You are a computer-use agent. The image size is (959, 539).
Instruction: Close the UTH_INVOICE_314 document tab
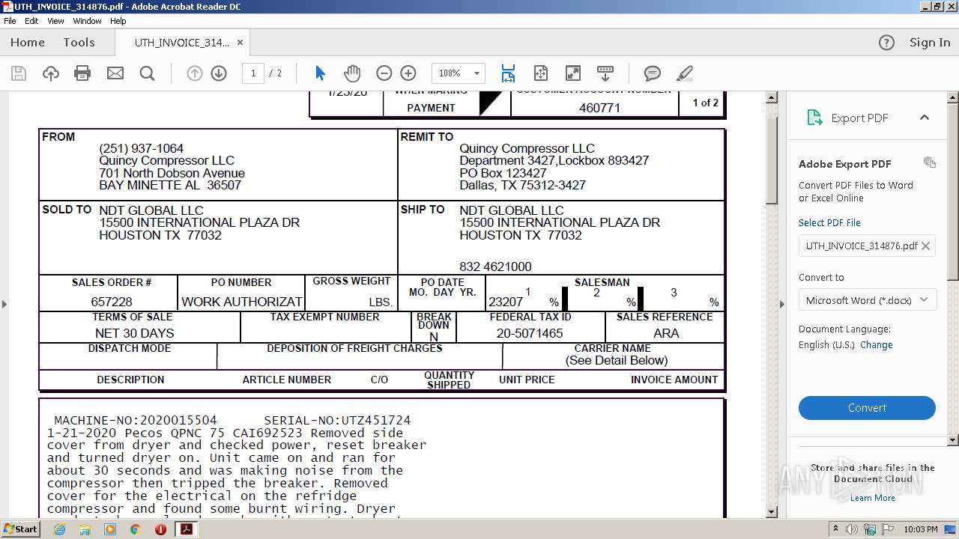pyautogui.click(x=240, y=43)
